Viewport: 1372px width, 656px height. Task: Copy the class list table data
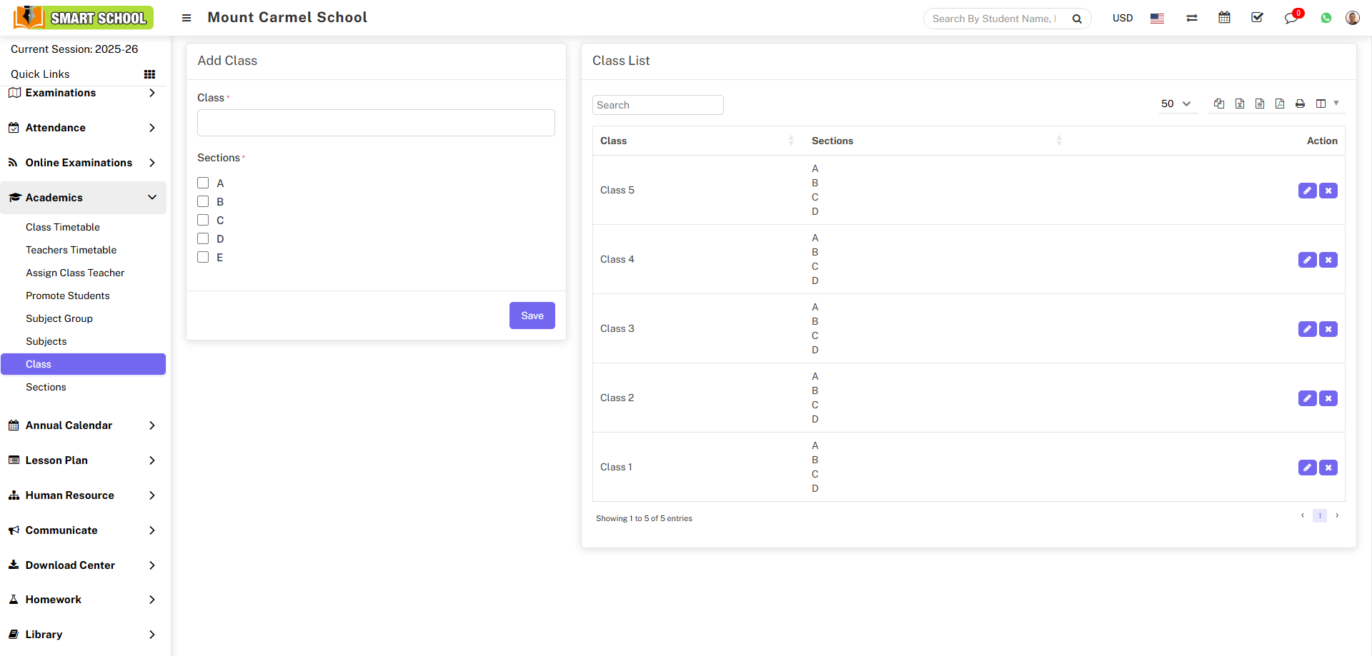1219,104
